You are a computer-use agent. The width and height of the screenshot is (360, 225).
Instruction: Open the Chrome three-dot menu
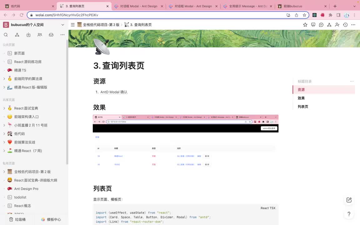click(354, 15)
